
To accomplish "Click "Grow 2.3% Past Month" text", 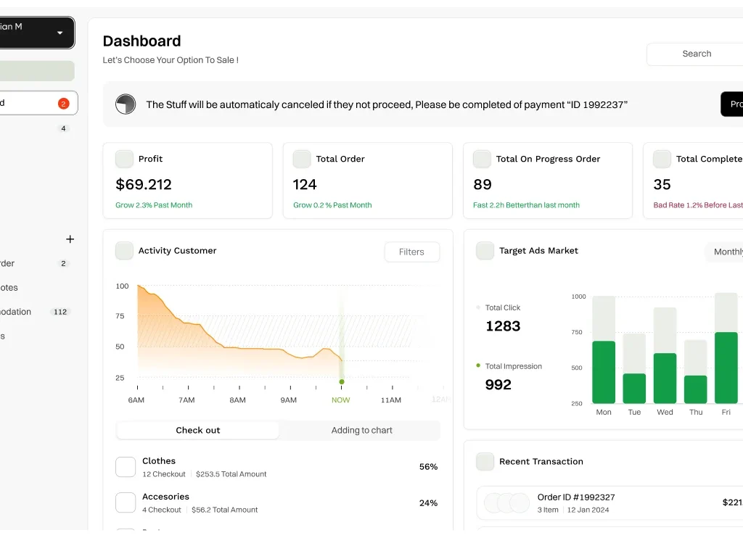I will [154, 205].
